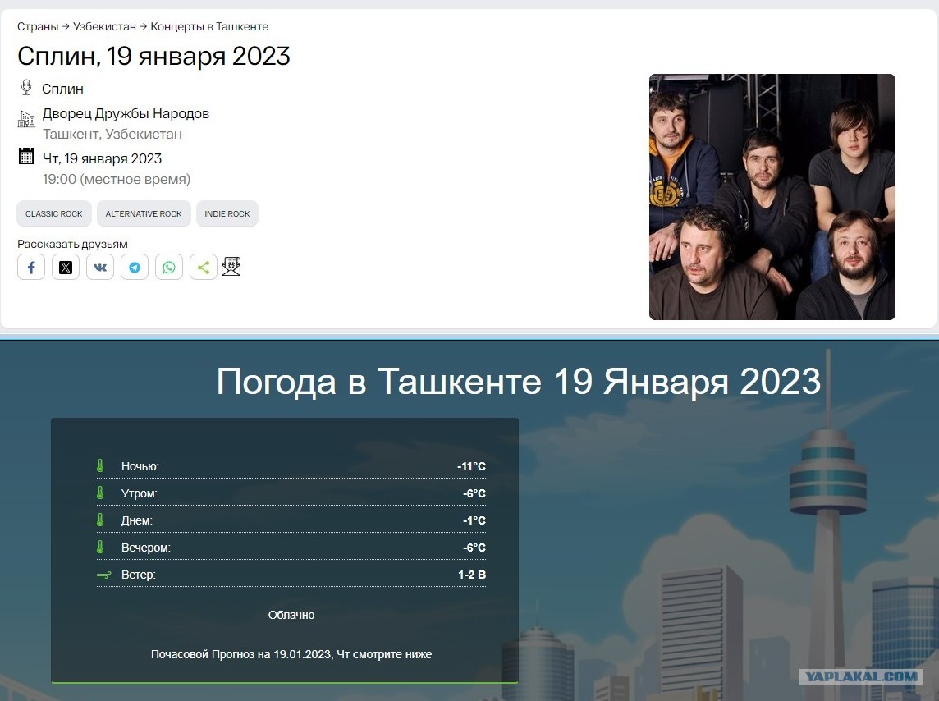Click thermometer icon in Утром row
Viewport: 939px width, 701px height.
(101, 493)
